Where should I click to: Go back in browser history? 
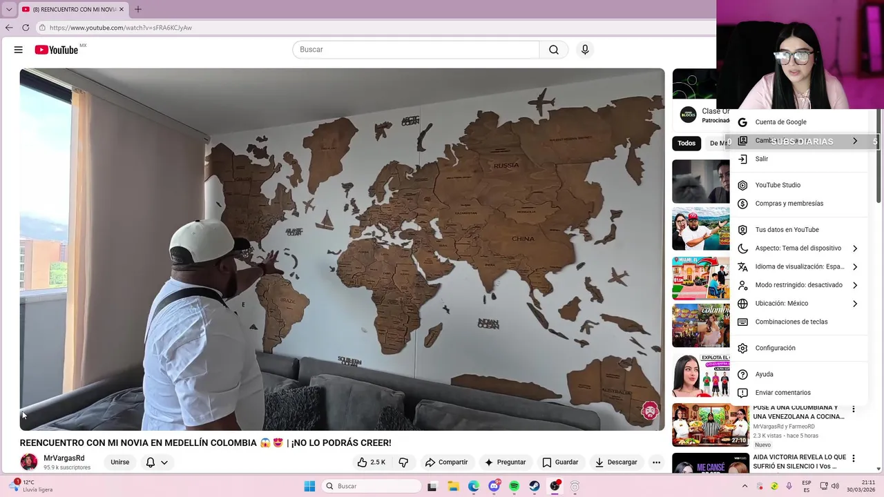[9, 28]
